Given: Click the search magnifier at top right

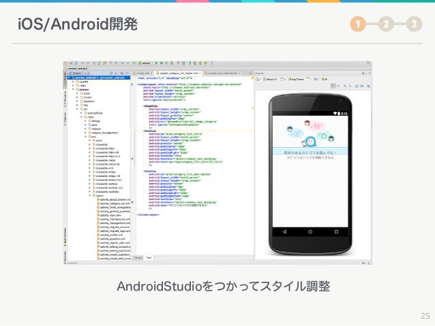Looking at the screenshot, I should [368, 63].
